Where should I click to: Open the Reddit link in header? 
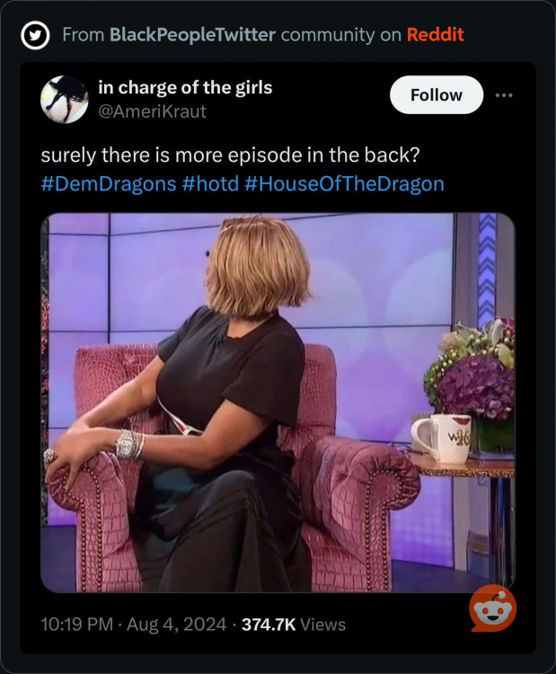[x=436, y=35]
